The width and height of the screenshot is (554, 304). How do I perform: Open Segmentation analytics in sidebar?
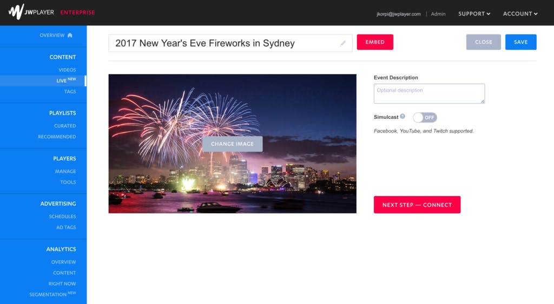tap(52, 294)
